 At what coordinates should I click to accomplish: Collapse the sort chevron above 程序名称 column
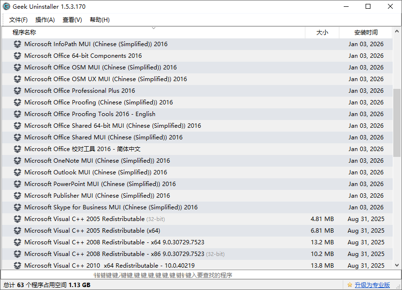[x=153, y=28]
